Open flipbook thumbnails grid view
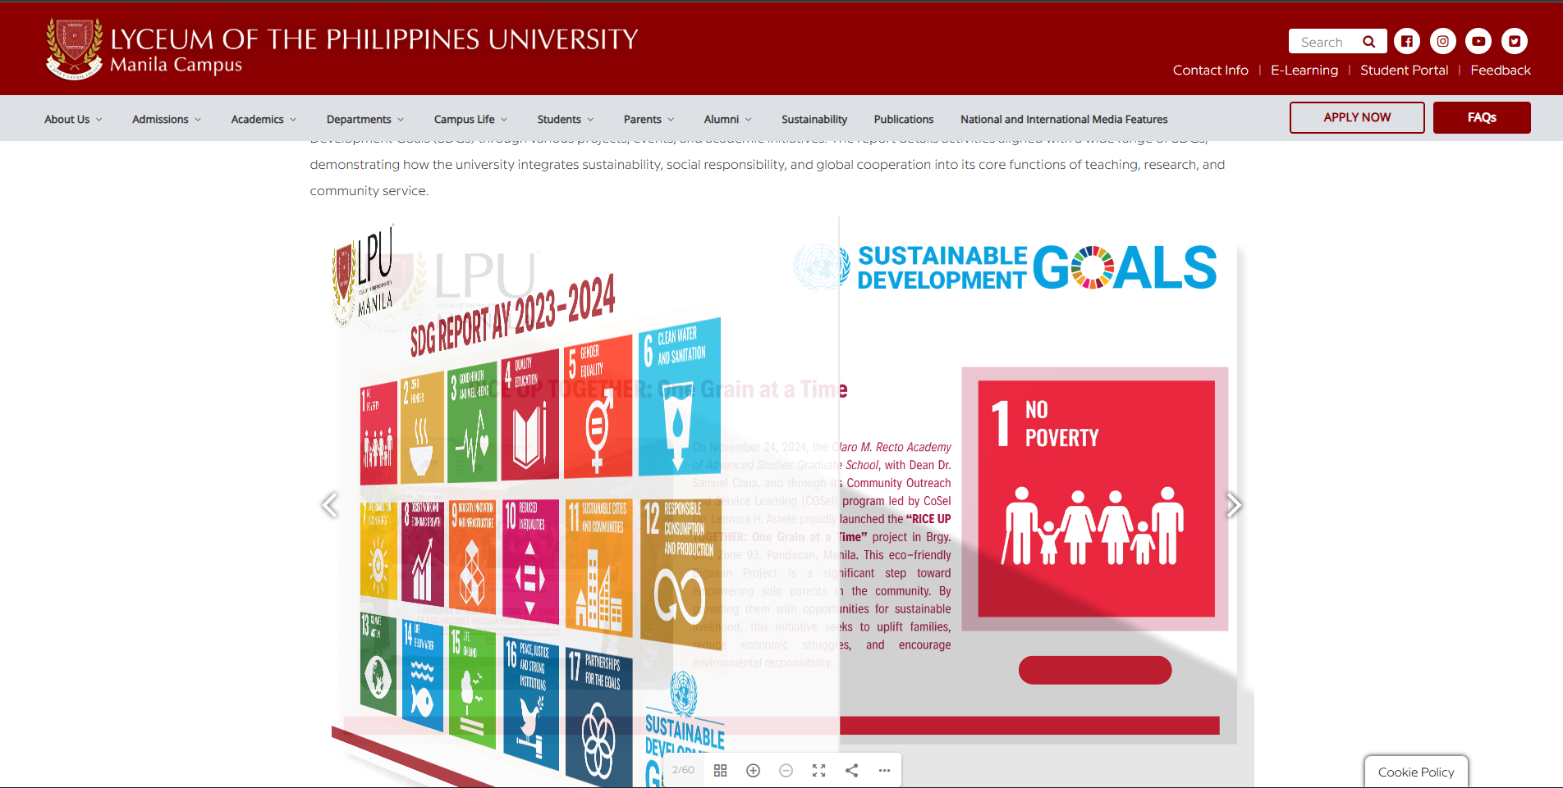The width and height of the screenshot is (1563, 788). point(721,771)
